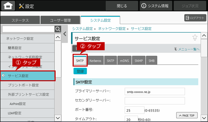208x122 pixels.
Task: Switch to the Kerberos tab
Action: pos(95,61)
